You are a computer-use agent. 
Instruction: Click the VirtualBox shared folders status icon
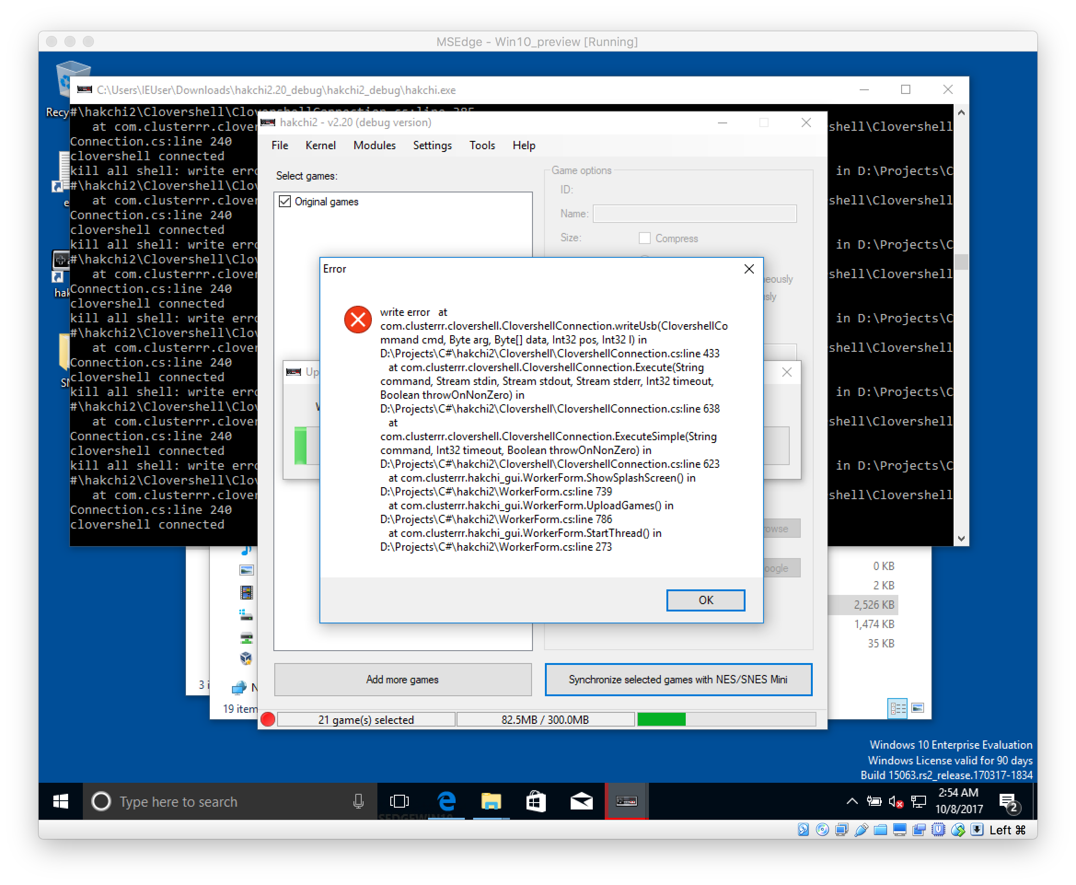point(880,829)
